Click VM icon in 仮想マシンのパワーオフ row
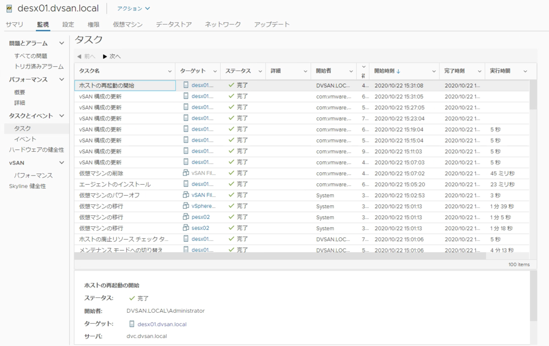 click(186, 195)
